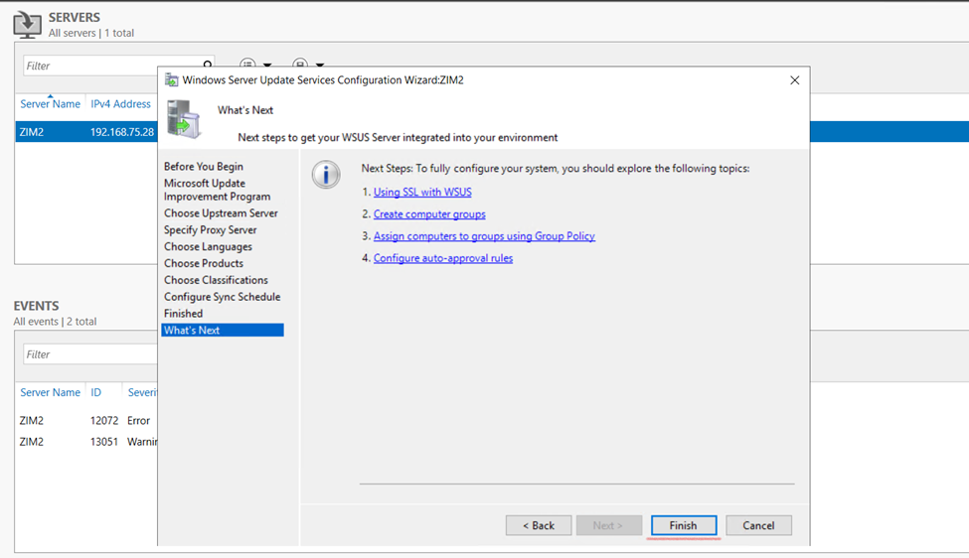Close the WSUS Configuration Wizard dialog
The width and height of the screenshot is (969, 558).
(794, 80)
